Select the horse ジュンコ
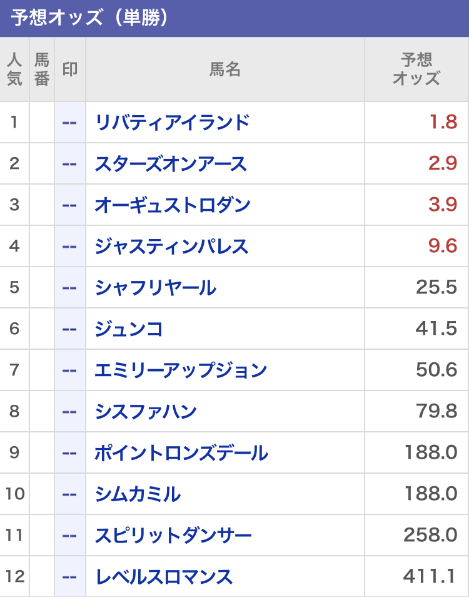469x597 pixels. coord(129,329)
